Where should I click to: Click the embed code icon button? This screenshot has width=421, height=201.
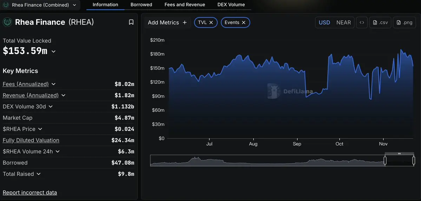(x=362, y=22)
